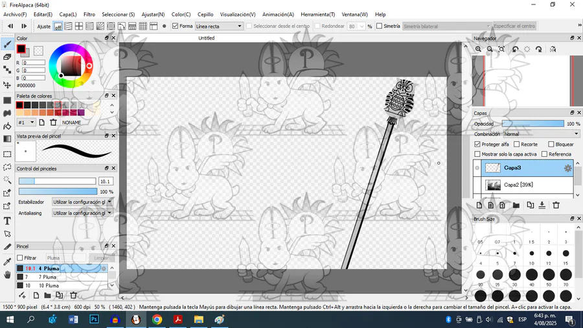The width and height of the screenshot is (583, 328).
Task: Toggle visibility of Capa3 layer
Action: (x=477, y=168)
